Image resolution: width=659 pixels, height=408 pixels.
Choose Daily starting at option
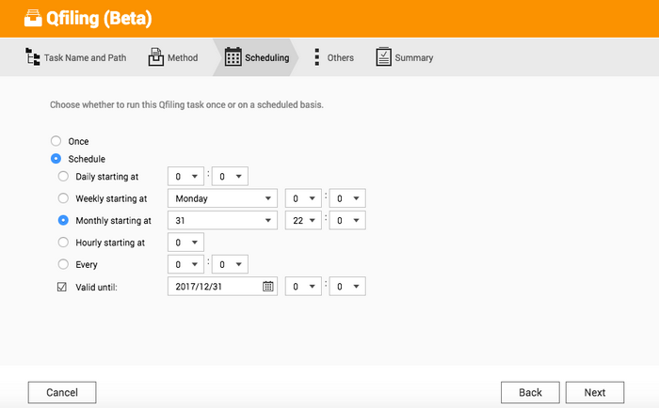coord(63,177)
